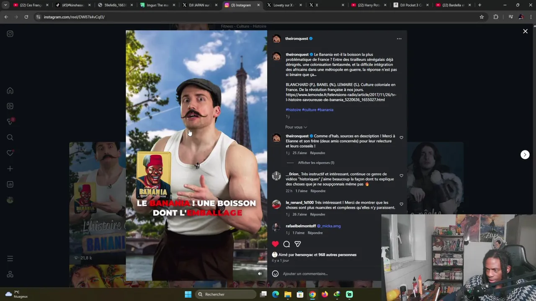
Task: Bookmark this page with the star icon
Action: [482, 17]
